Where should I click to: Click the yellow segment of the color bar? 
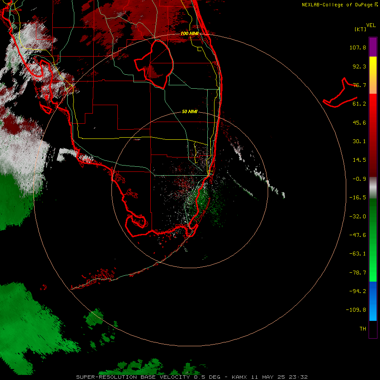(x=373, y=67)
